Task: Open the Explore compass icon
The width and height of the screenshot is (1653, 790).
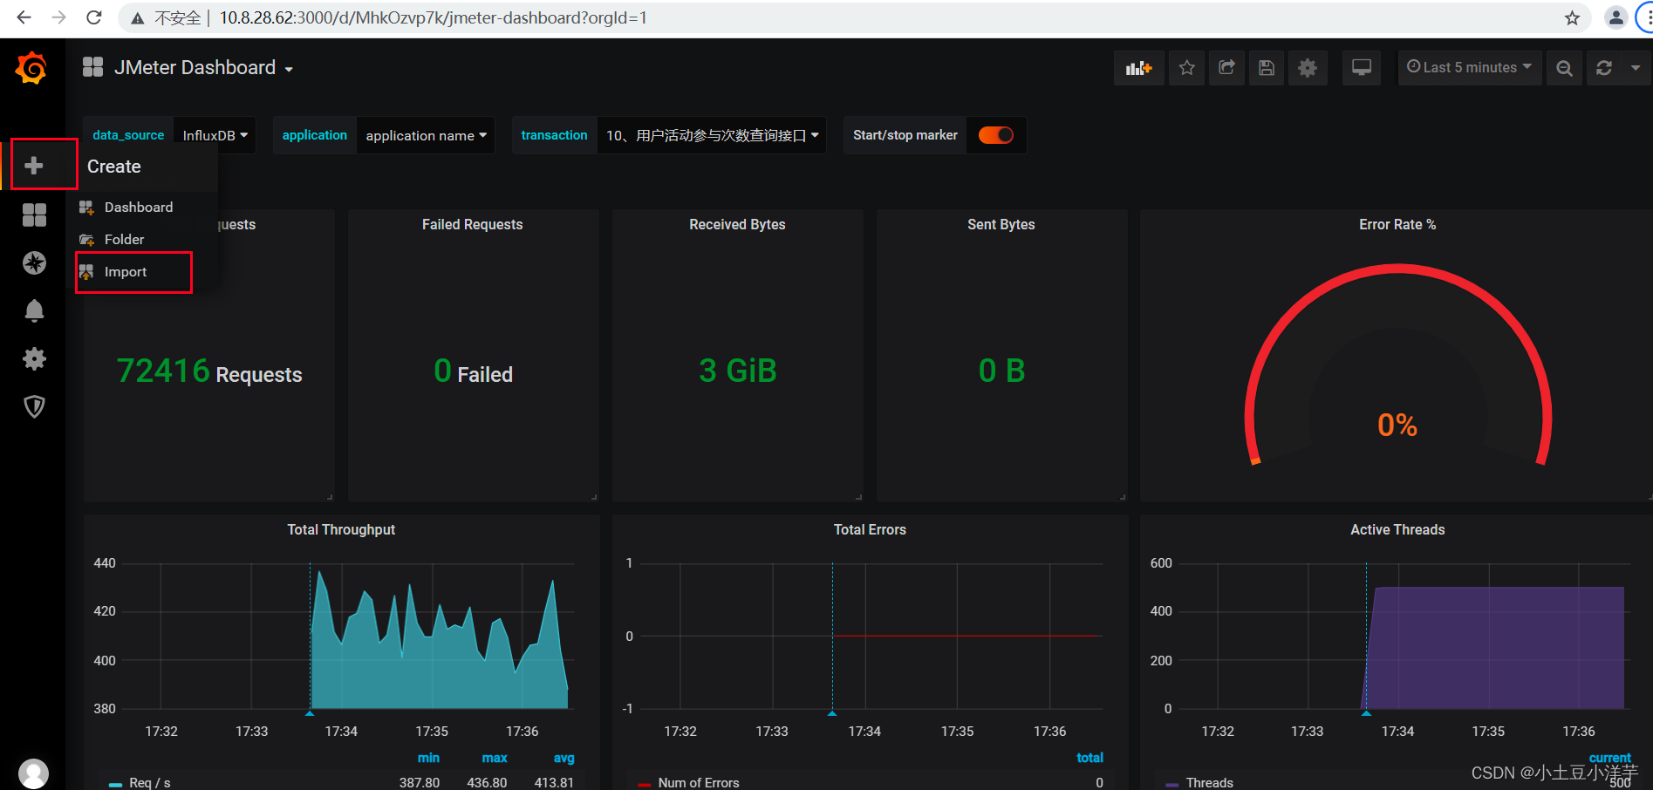Action: click(34, 262)
